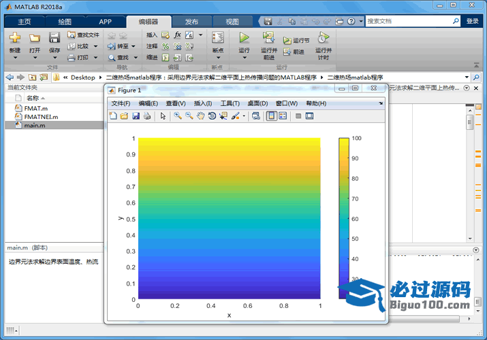The height and width of the screenshot is (340, 487).
Task: Switch to the Publish (发布) tab
Action: [x=191, y=22]
